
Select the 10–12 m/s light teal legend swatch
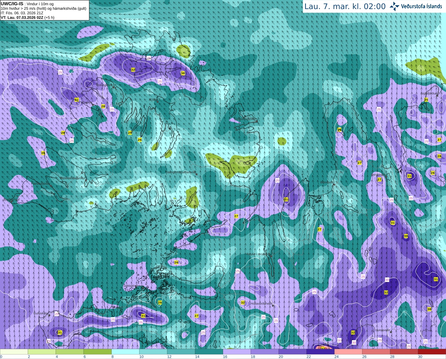[x=153, y=352]
